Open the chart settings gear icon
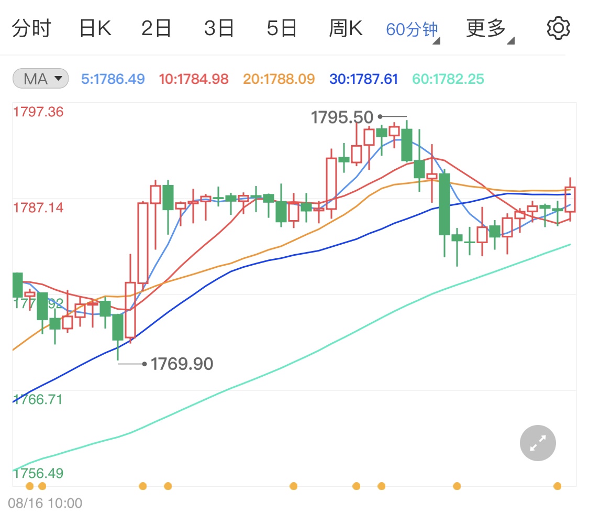 click(x=558, y=27)
